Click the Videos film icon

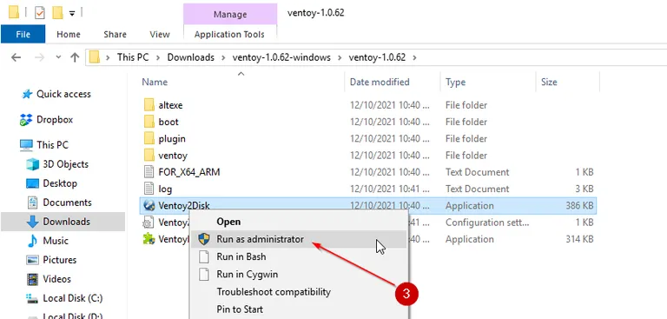click(32, 279)
